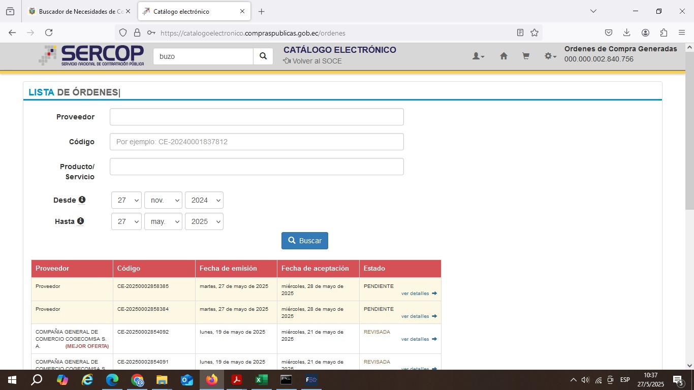Click the Proveedor input field
This screenshot has height=390, width=694.
tap(257, 117)
